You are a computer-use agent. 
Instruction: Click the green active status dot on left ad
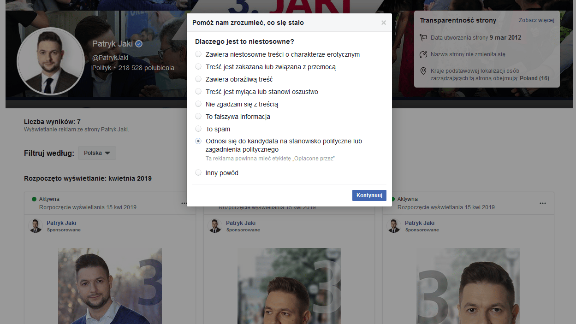34,199
